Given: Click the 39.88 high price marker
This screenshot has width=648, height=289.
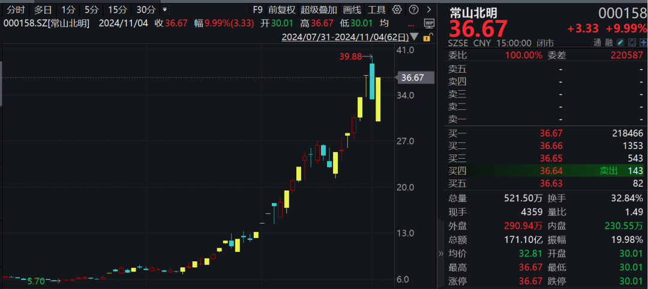Looking at the screenshot, I should coord(350,57).
